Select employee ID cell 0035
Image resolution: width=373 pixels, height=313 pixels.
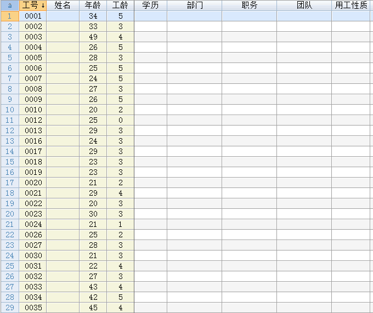tap(33, 308)
